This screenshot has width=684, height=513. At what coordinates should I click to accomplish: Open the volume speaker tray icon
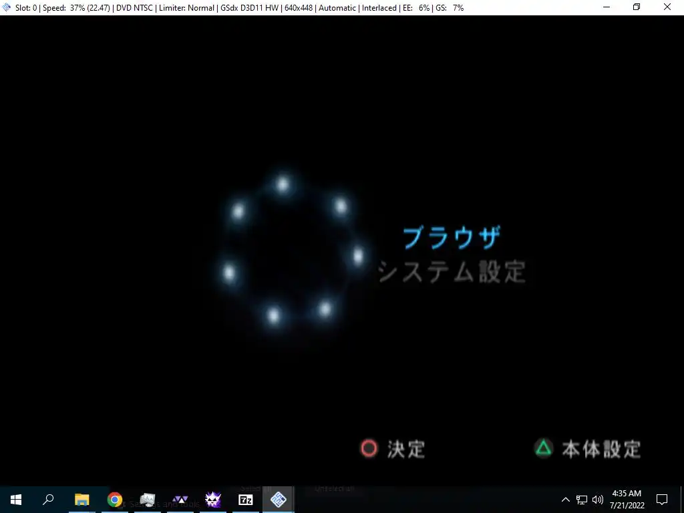[598, 500]
